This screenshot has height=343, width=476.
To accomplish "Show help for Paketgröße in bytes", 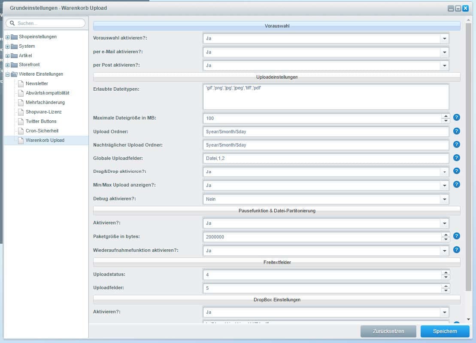I will tap(457, 236).
